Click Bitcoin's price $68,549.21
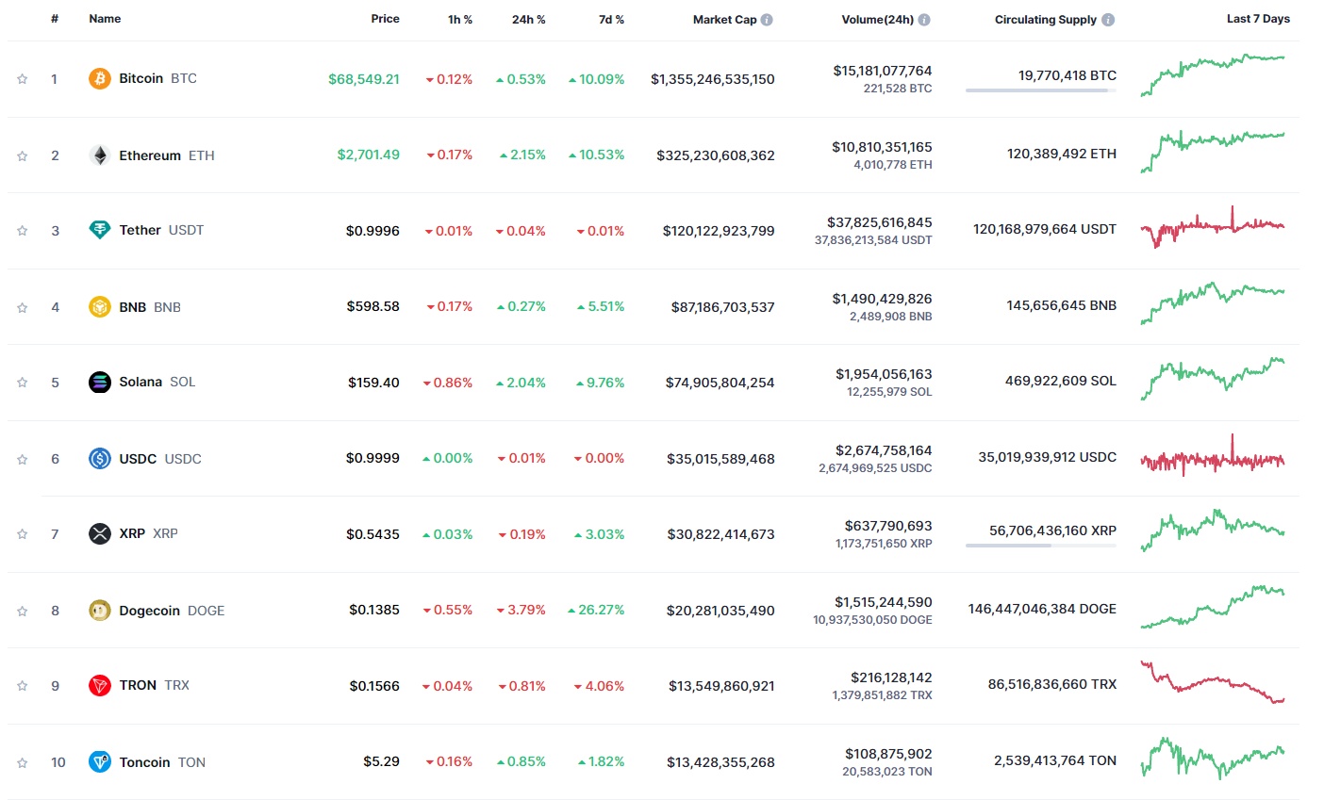 pos(364,79)
